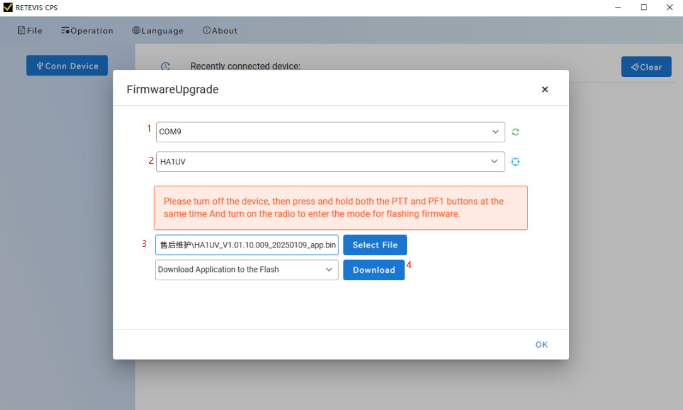The image size is (683, 410).
Task: Maximize the RETEVIS CPS window
Action: point(643,8)
